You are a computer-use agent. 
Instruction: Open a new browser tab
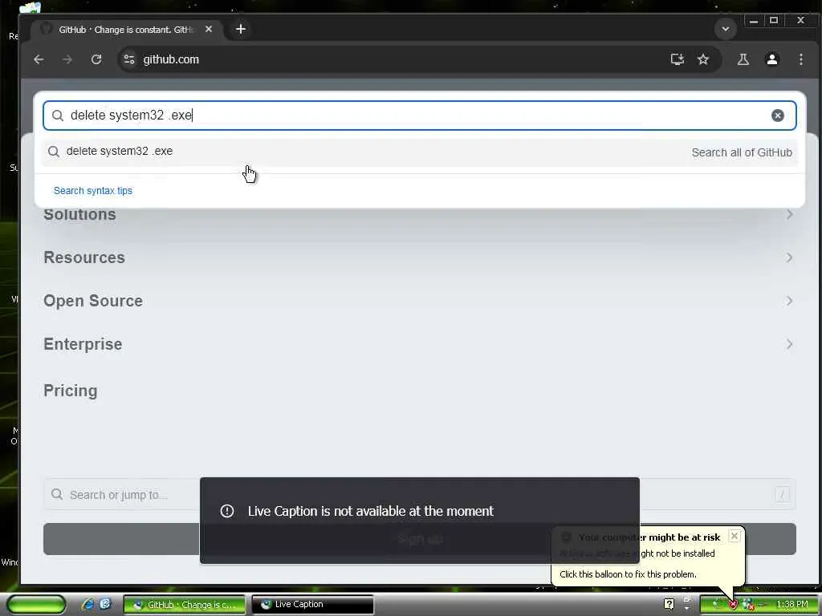(x=241, y=29)
